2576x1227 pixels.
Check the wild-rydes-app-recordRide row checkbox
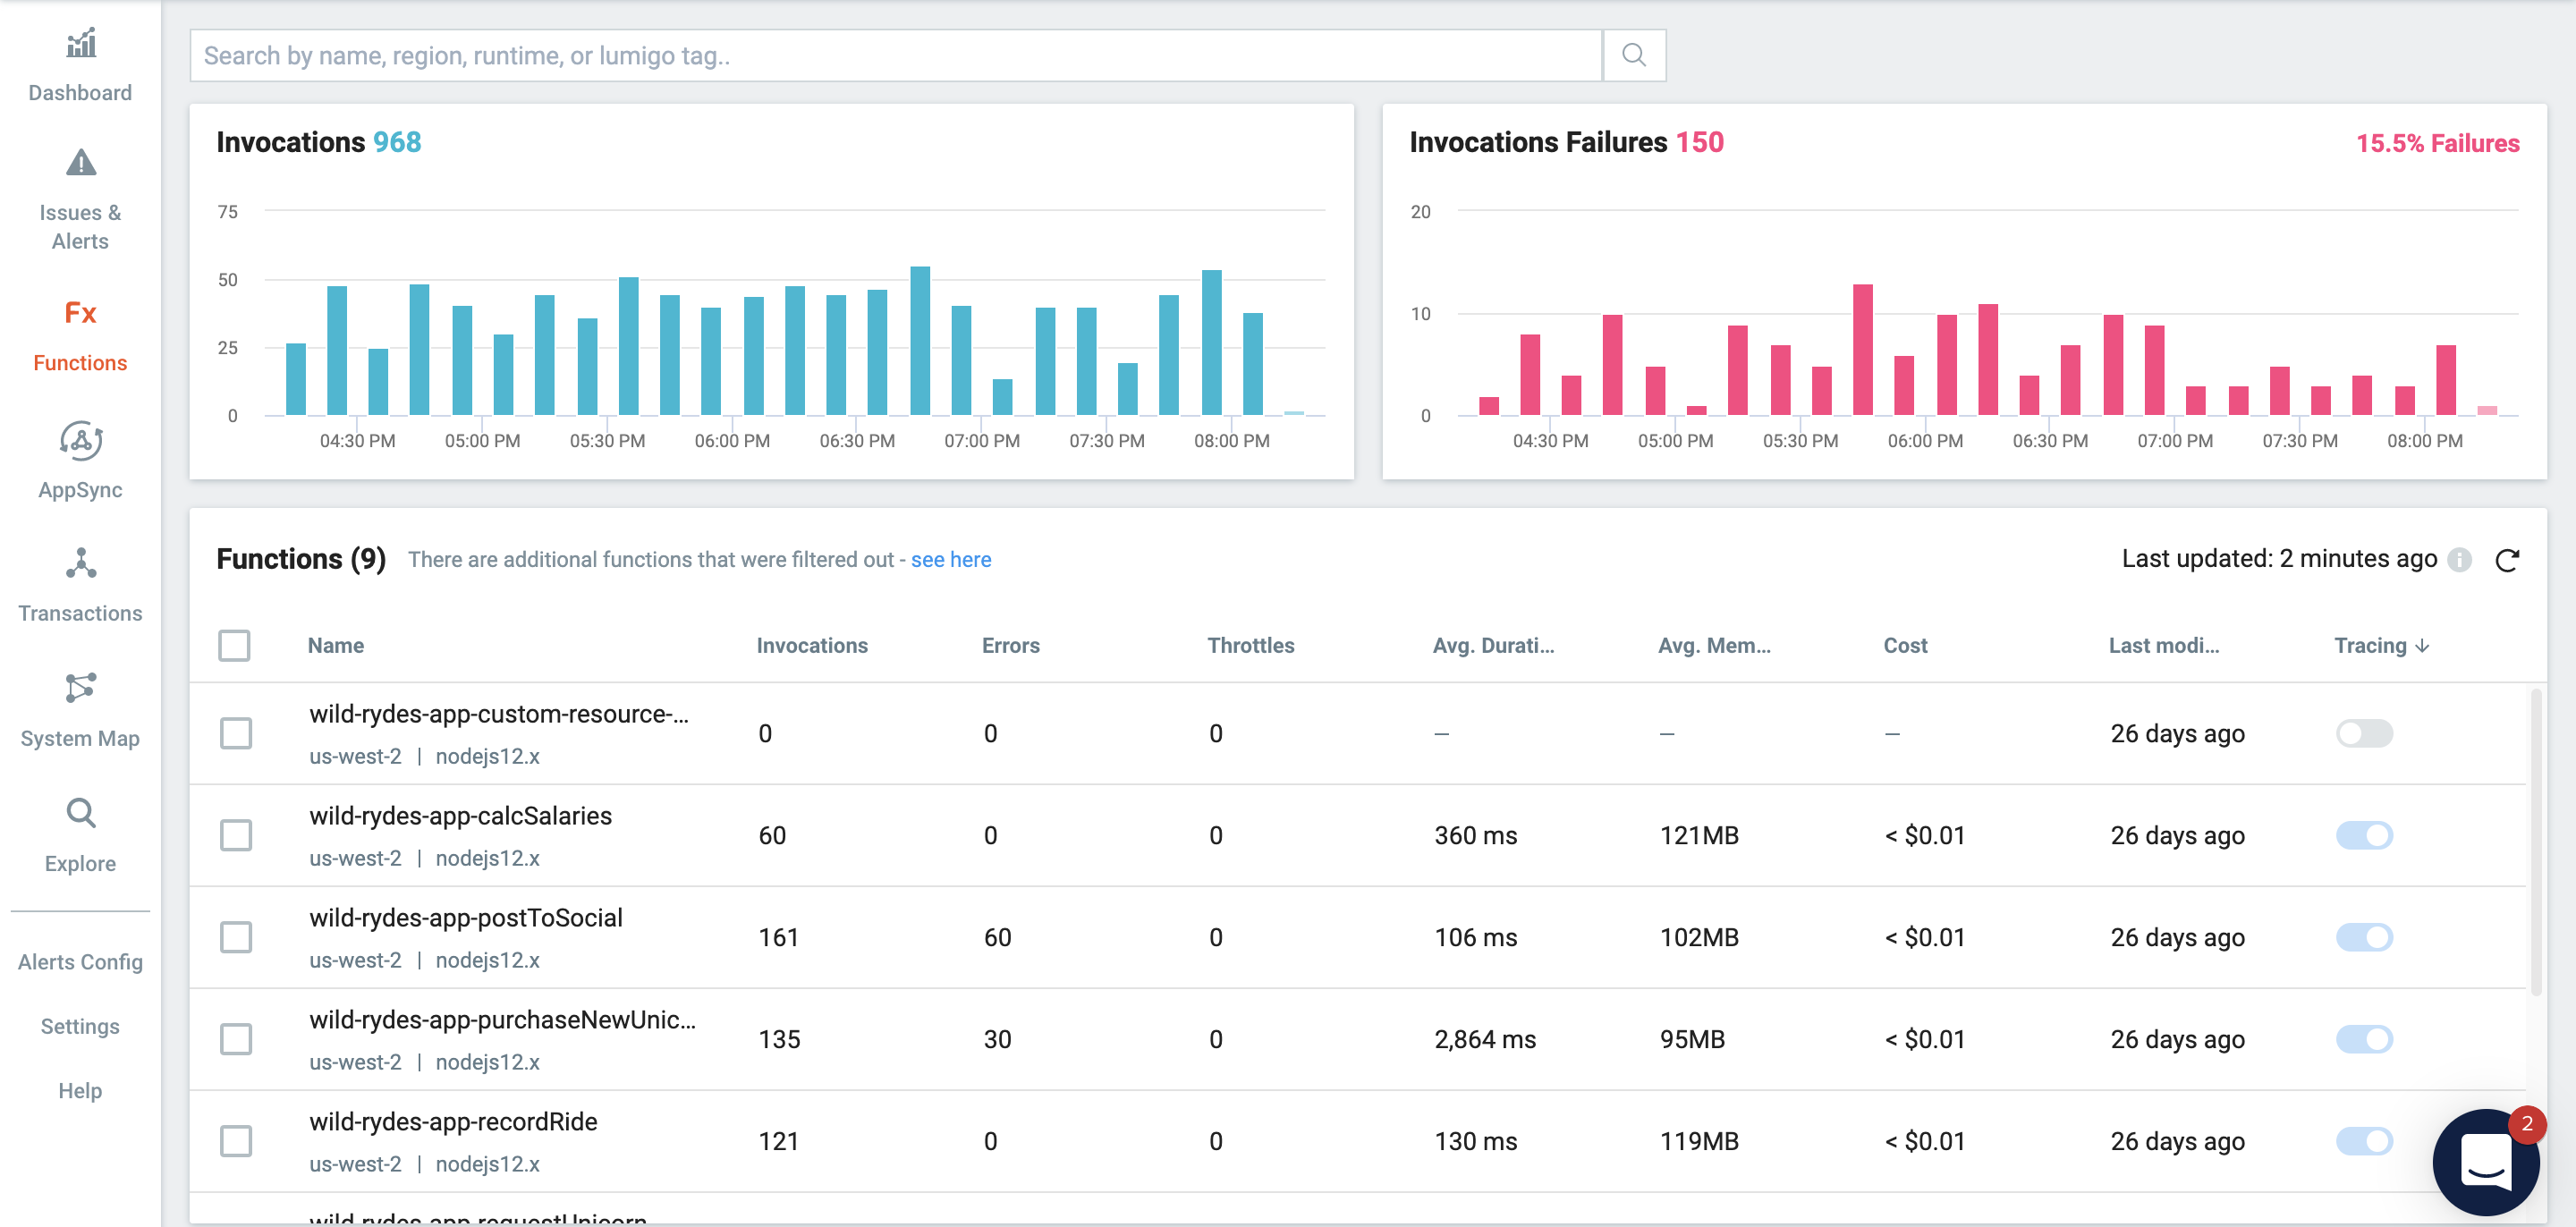(236, 1142)
